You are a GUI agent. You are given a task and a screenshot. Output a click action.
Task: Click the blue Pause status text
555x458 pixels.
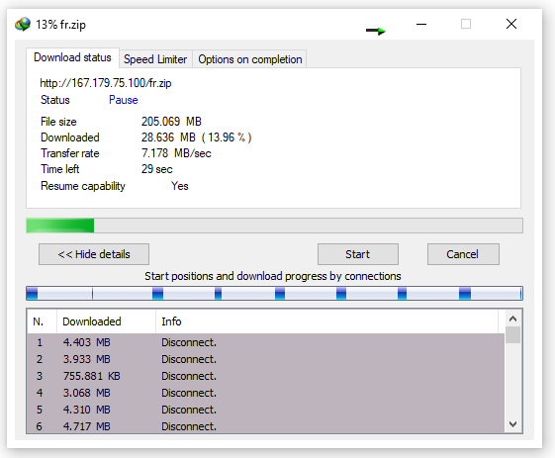[x=124, y=100]
